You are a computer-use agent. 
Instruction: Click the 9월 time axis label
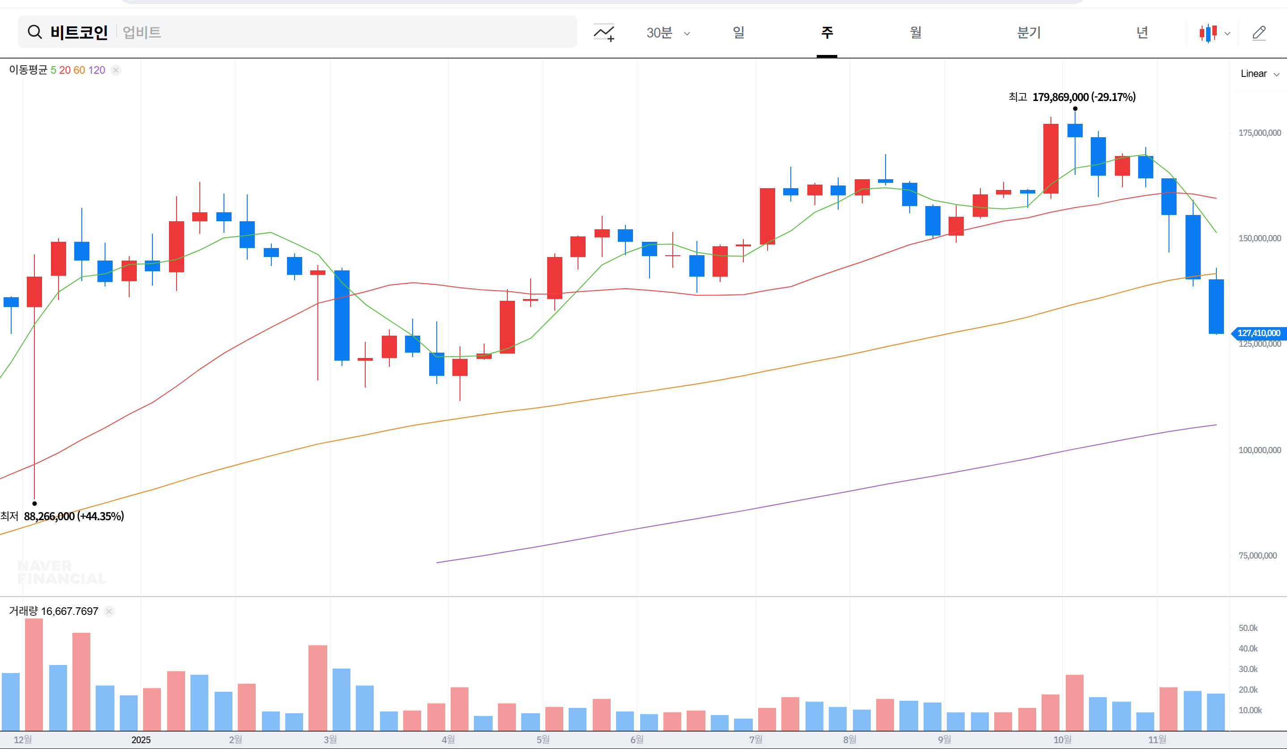click(x=944, y=740)
